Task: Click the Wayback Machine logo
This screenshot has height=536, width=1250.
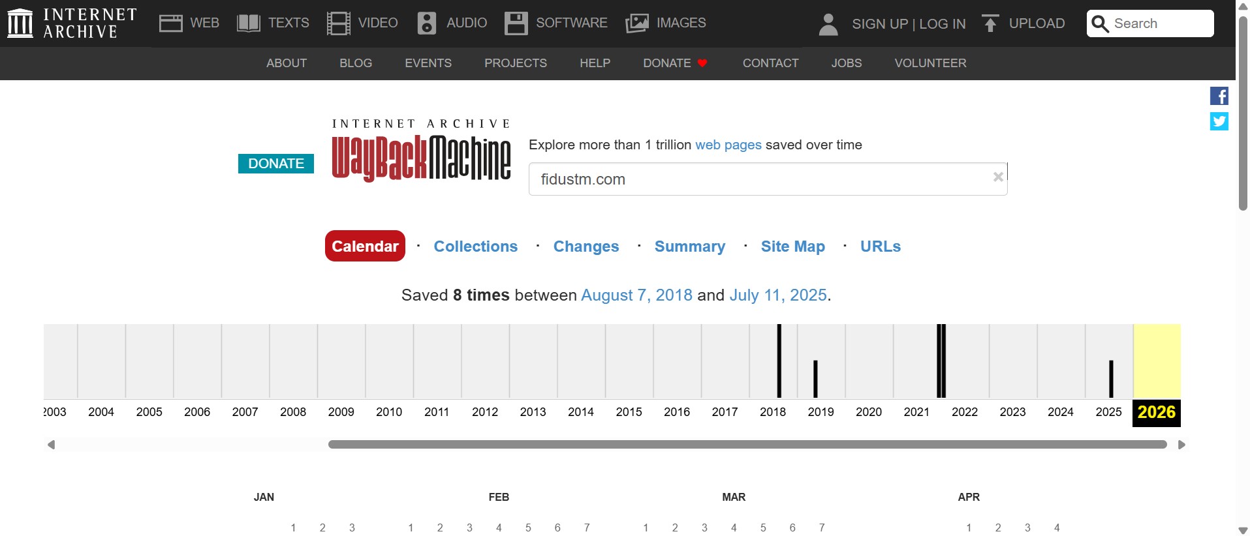Action: point(421,150)
